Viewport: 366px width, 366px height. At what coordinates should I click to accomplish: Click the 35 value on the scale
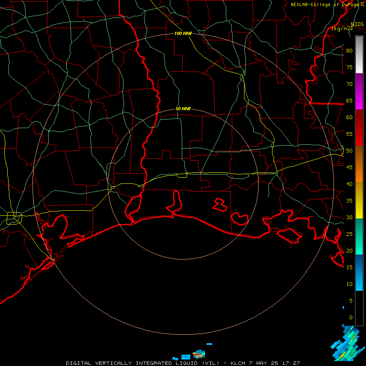pyautogui.click(x=349, y=201)
